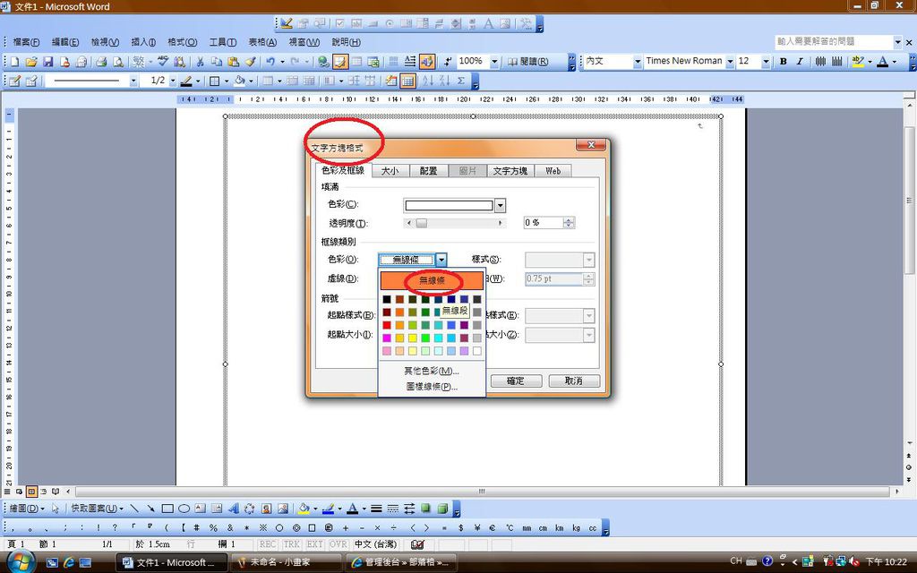Open the 插入 Insert menu
This screenshot has height=573, width=917.
pyautogui.click(x=143, y=42)
